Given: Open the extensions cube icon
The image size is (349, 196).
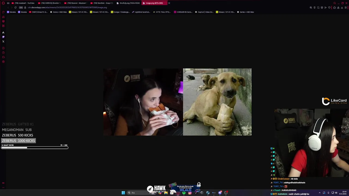Looking at the screenshot, I should click(x=335, y=8).
